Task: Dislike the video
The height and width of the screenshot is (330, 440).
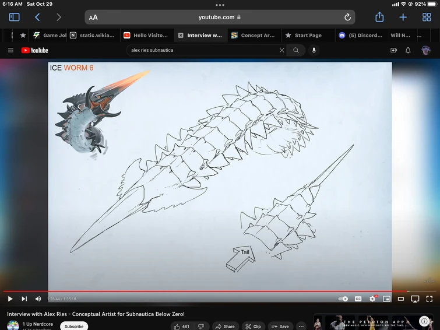Action: pyautogui.click(x=201, y=327)
